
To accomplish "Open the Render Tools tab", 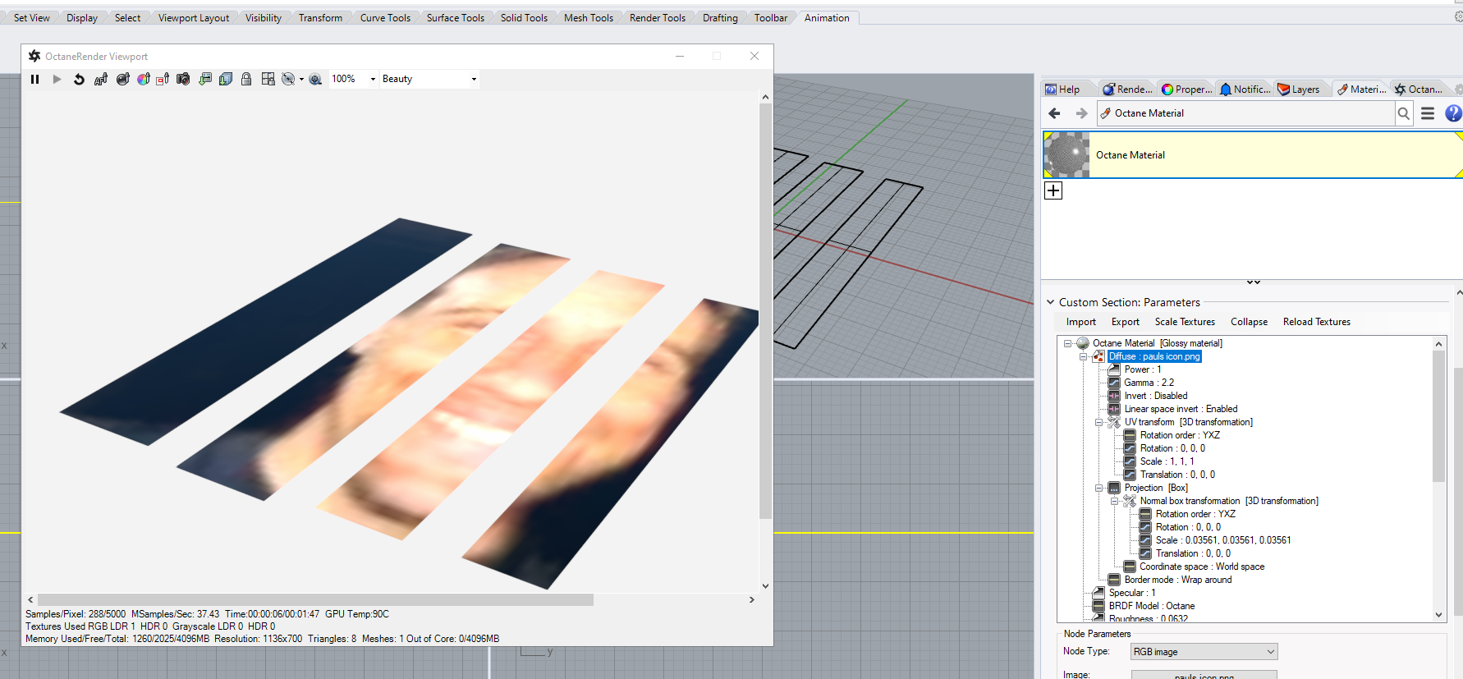I will click(658, 18).
